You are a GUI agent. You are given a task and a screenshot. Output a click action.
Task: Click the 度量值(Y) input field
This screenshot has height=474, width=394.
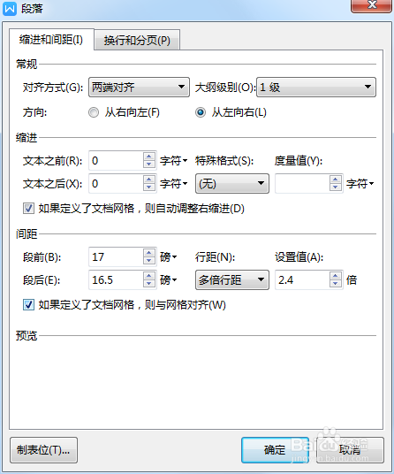coord(302,183)
